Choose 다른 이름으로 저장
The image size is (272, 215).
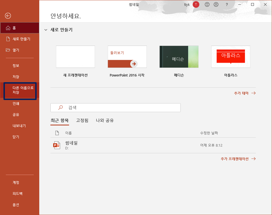tap(20, 90)
